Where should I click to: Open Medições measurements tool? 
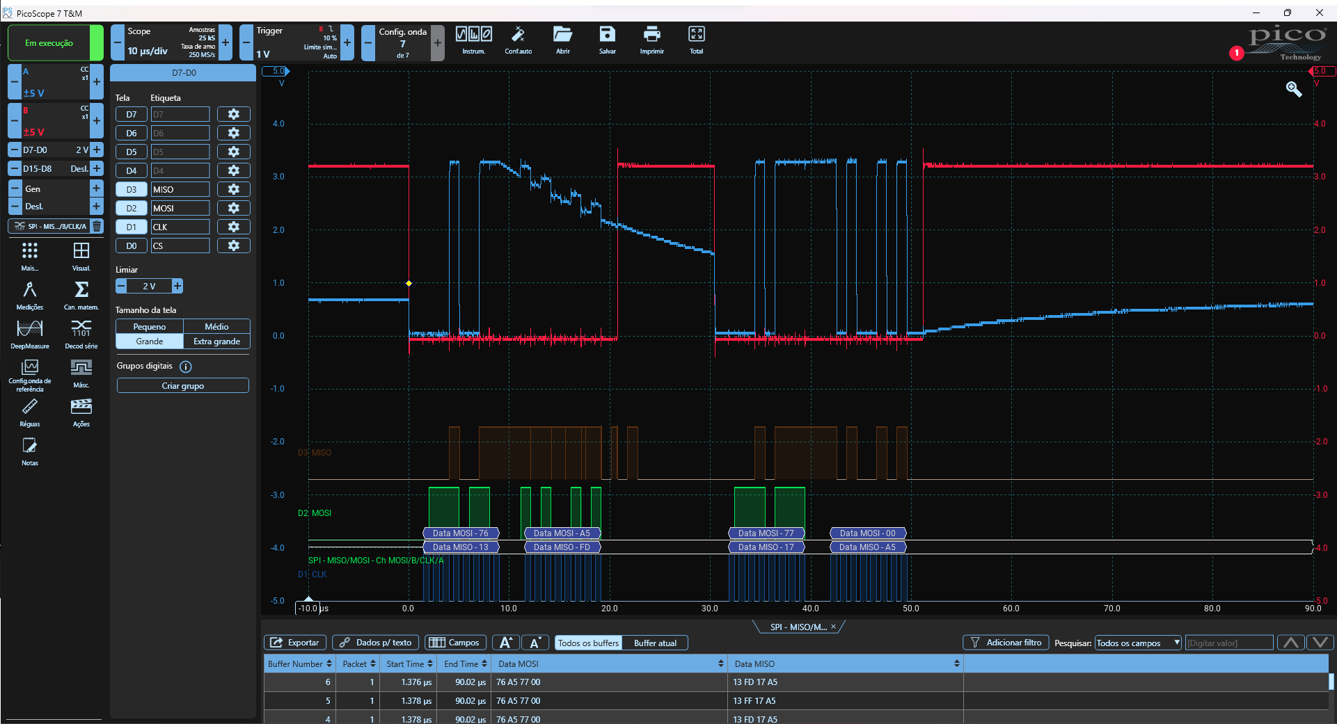29,296
